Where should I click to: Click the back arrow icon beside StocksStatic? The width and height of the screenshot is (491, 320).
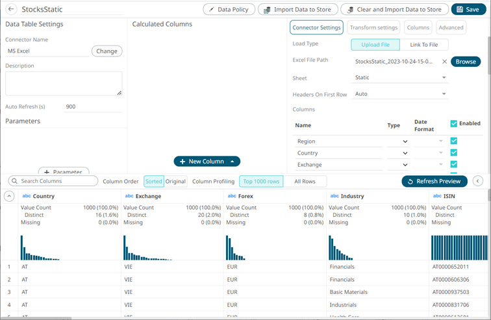[10, 10]
